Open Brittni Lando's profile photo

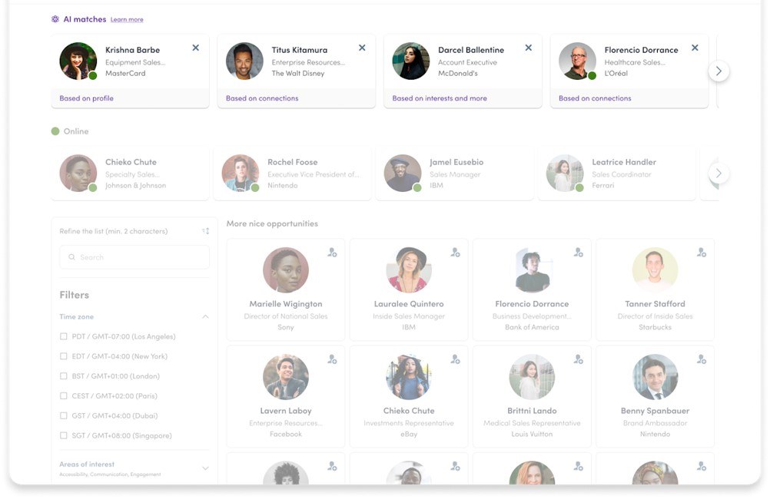pos(532,377)
